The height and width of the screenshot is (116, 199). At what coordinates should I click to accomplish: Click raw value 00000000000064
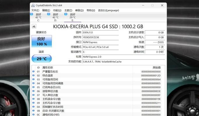click(x=151, y=79)
